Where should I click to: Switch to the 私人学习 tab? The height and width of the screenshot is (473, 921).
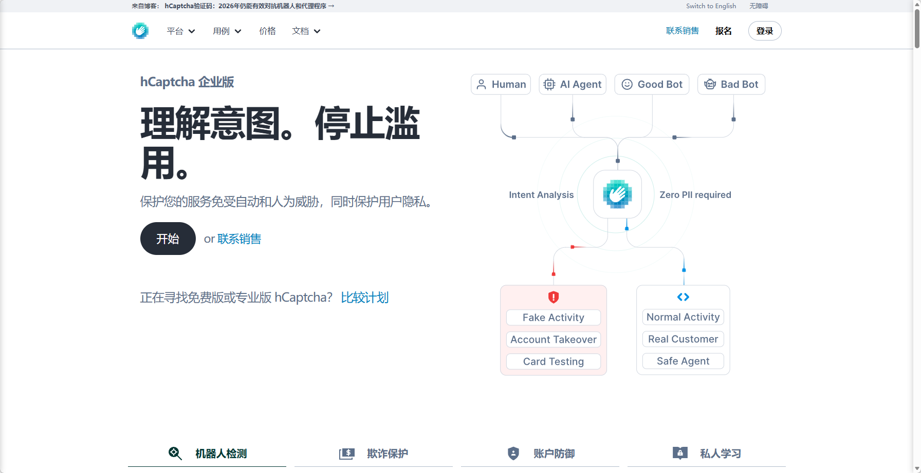[707, 454]
